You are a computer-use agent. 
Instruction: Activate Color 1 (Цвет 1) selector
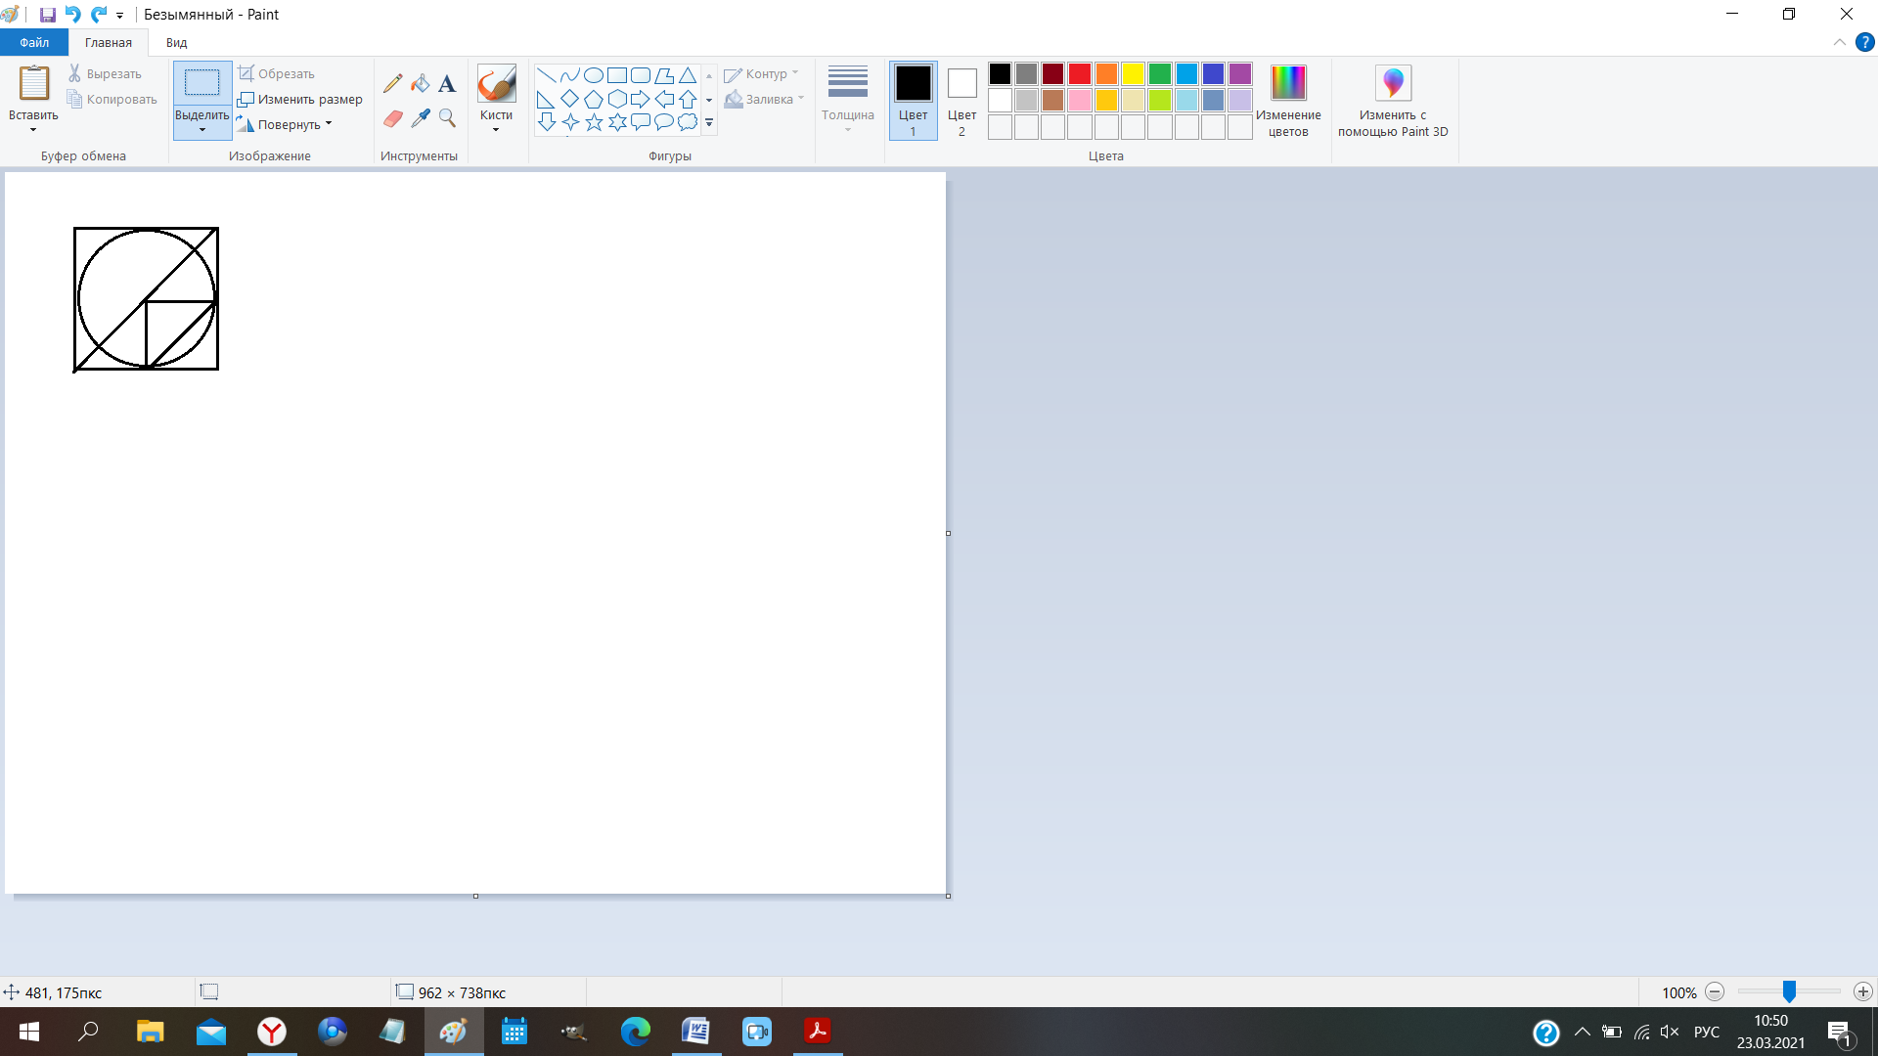click(913, 100)
